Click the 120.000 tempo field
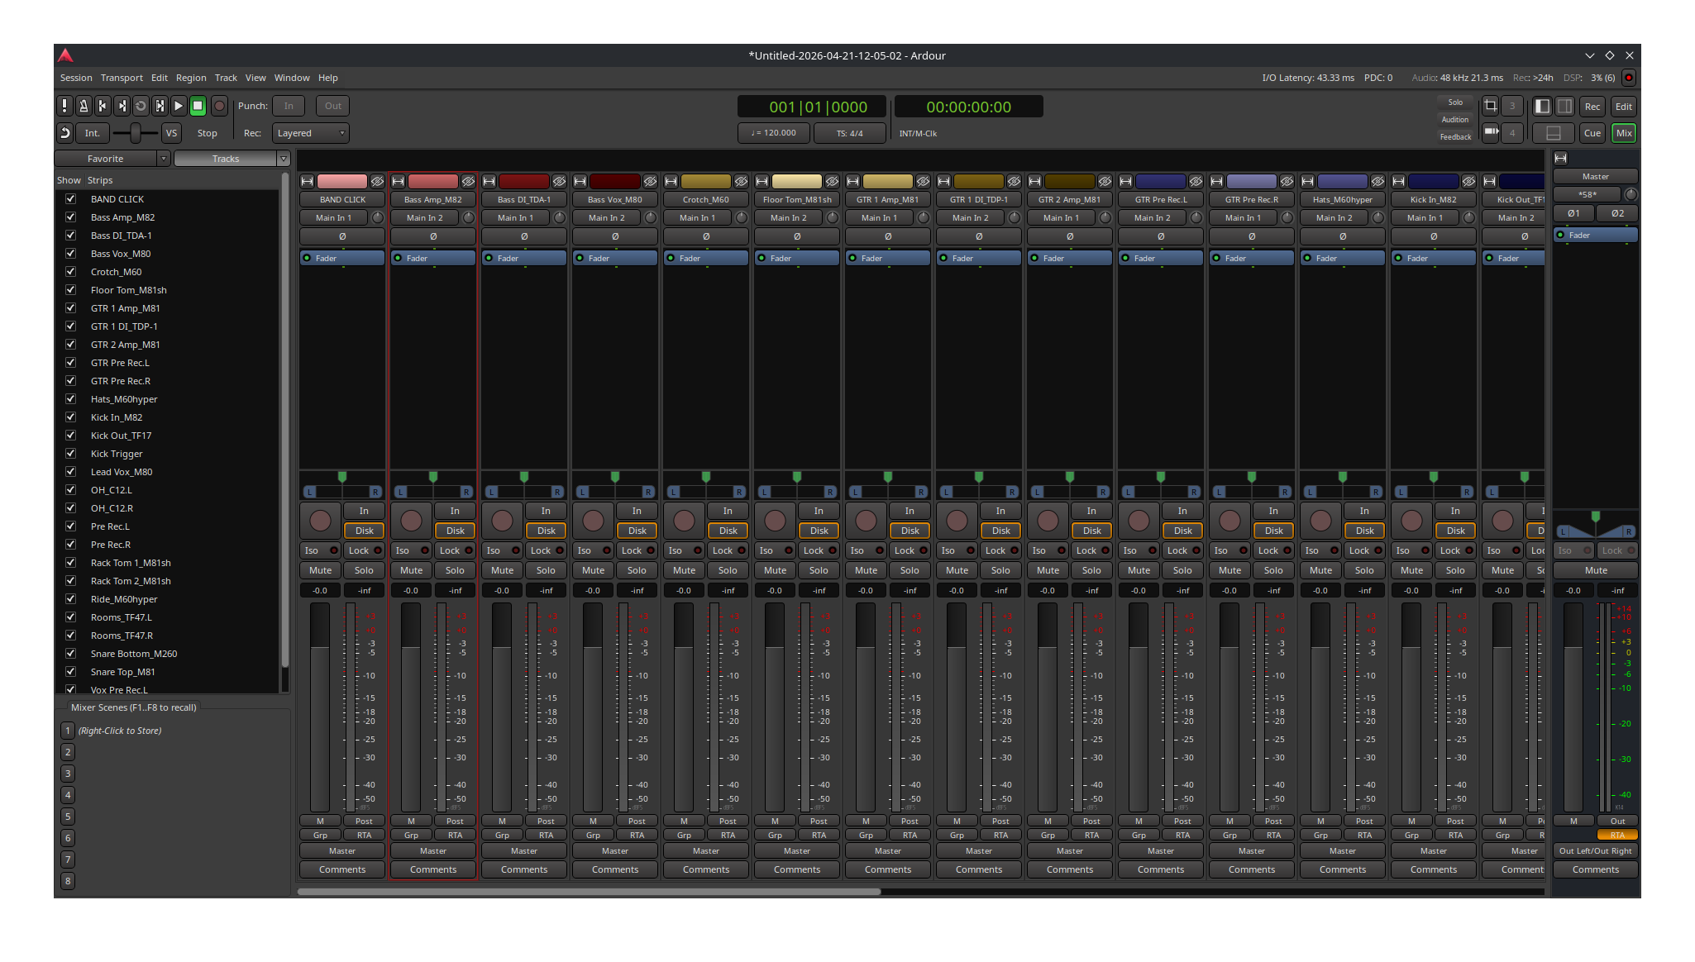The width and height of the screenshot is (1695, 962). pos(774,132)
